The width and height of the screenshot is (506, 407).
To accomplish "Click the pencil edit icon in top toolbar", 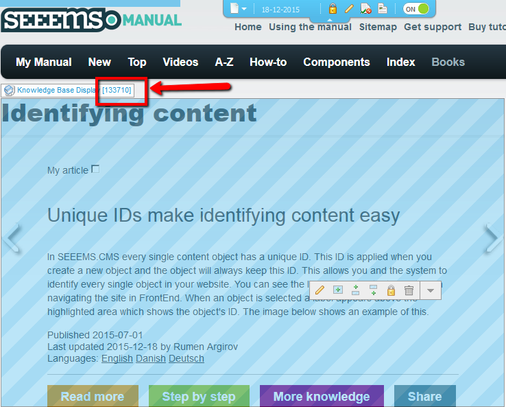I will click(x=349, y=9).
